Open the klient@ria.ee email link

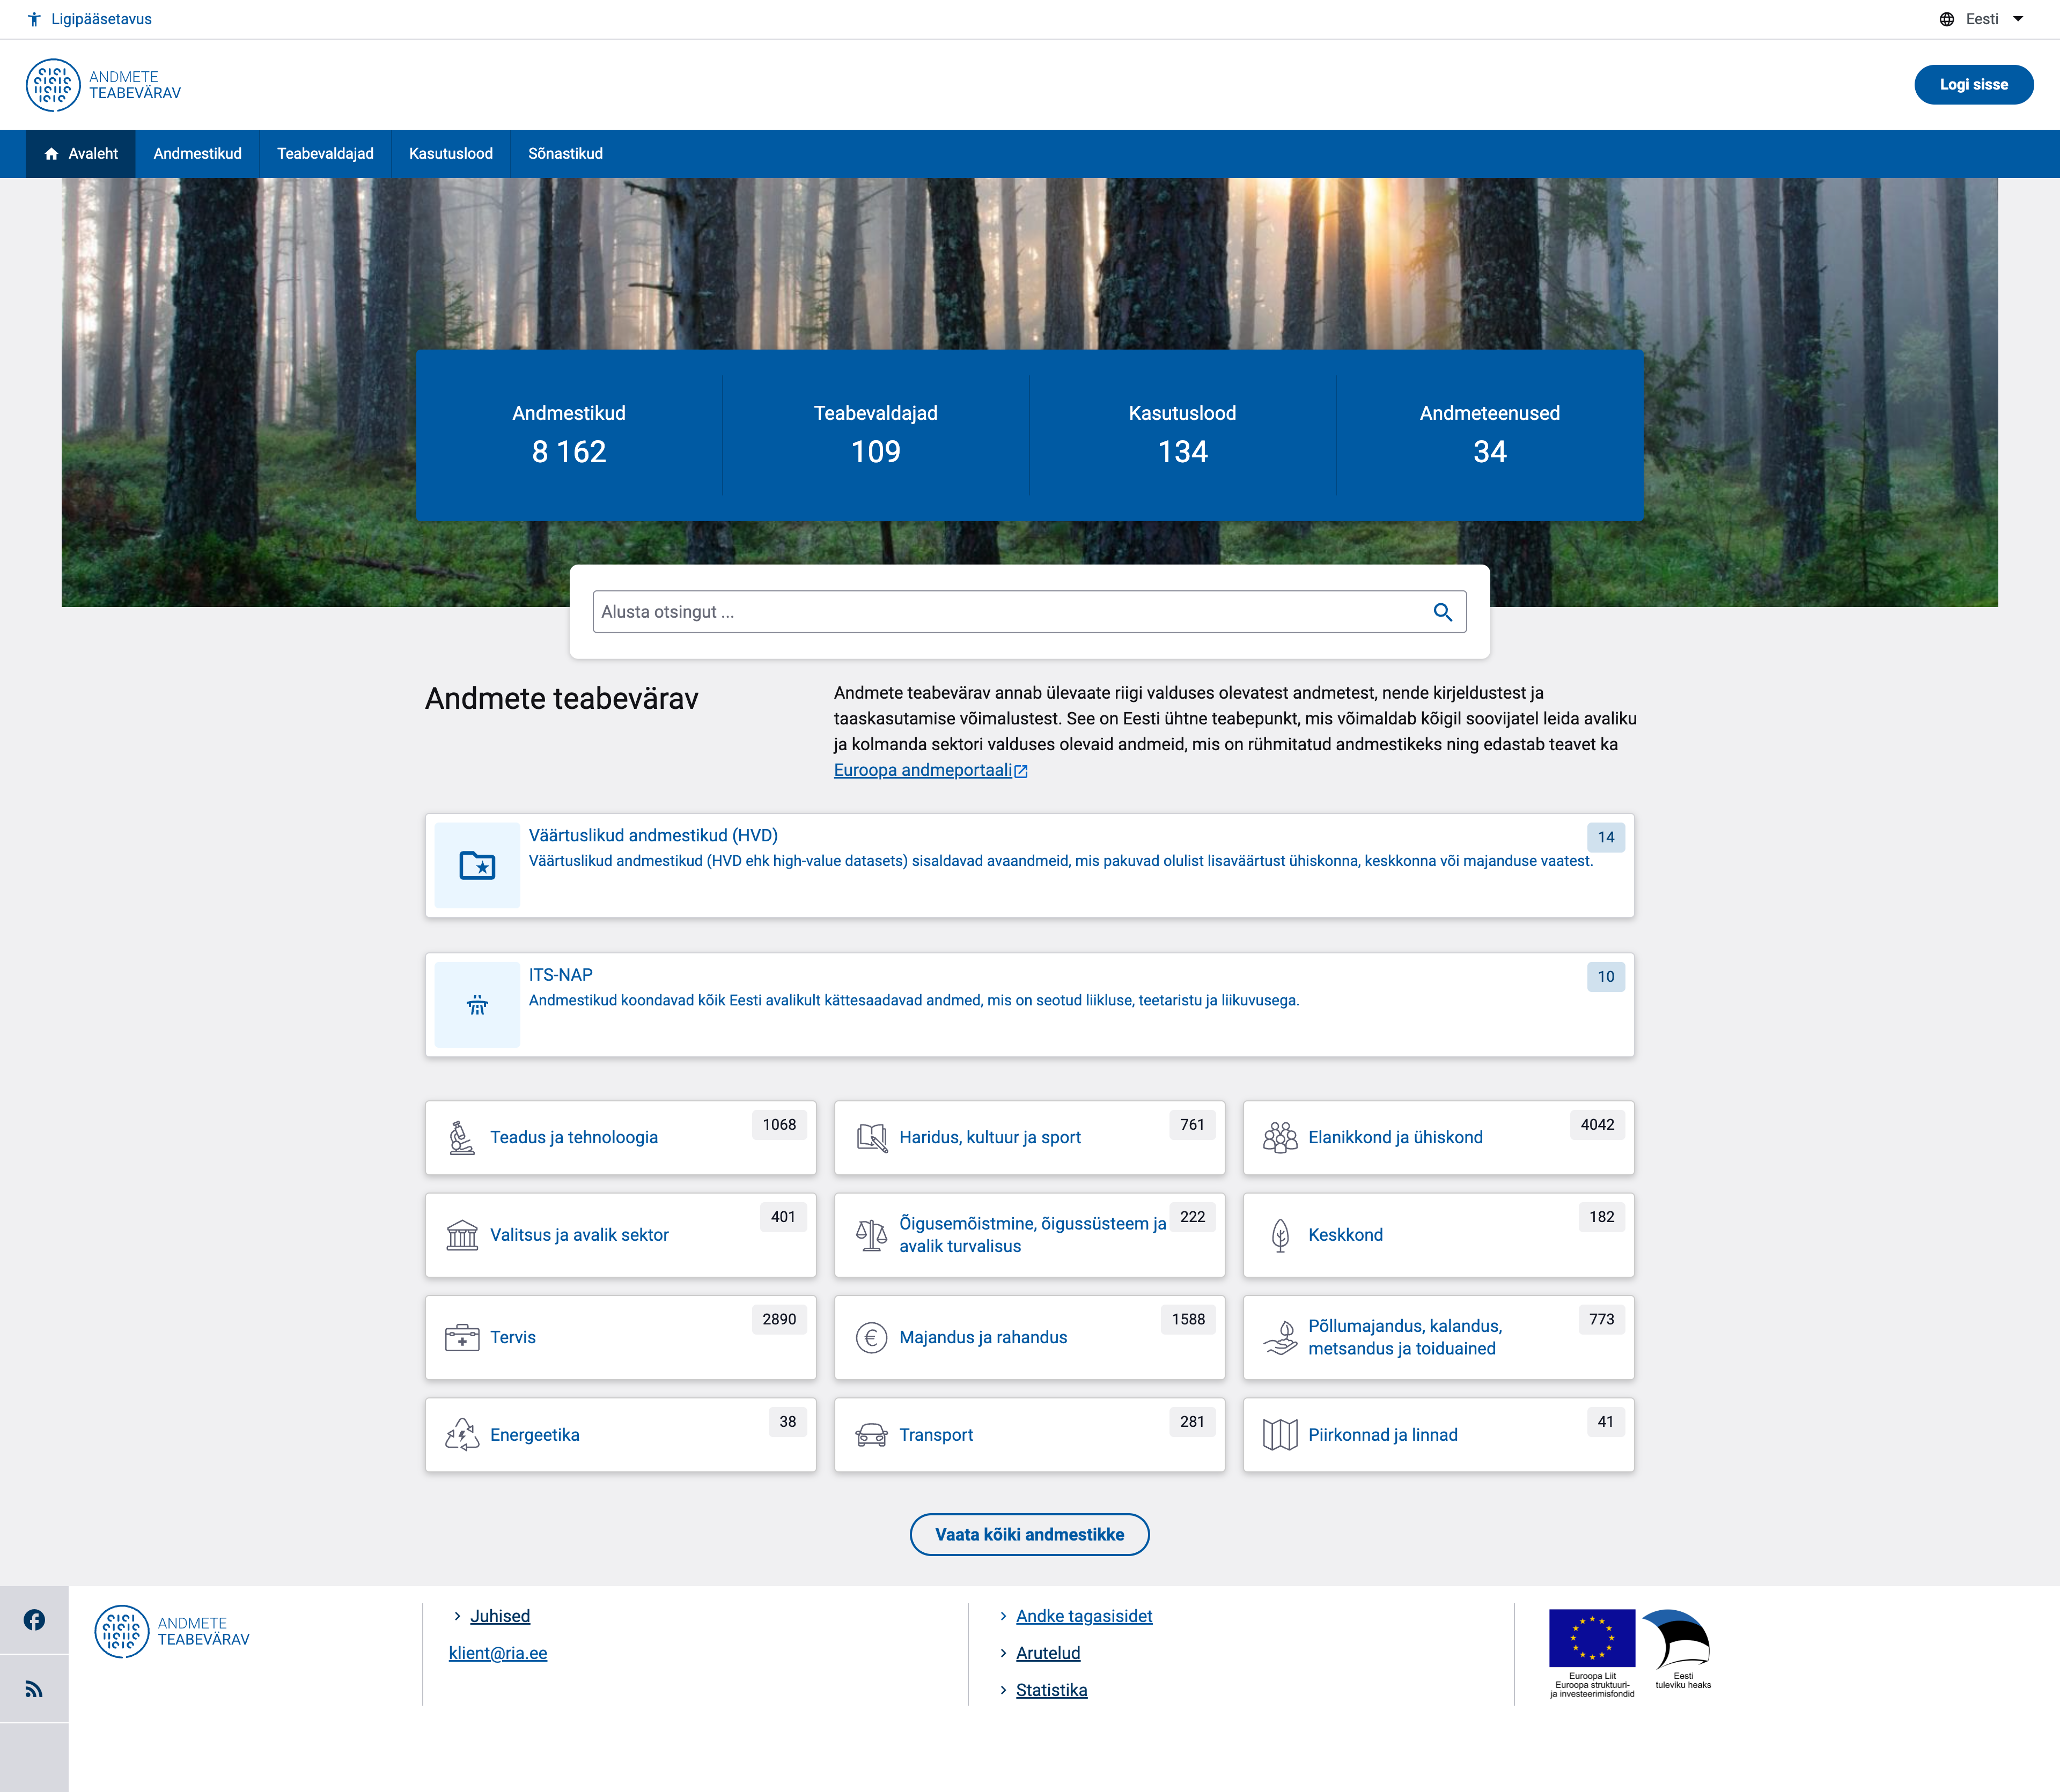coord(497,1653)
